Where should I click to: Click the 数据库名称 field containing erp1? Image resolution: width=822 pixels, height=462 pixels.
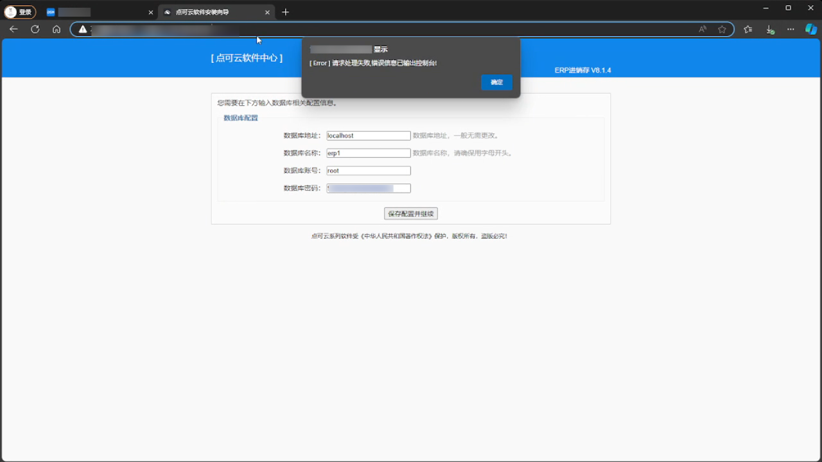tap(368, 153)
